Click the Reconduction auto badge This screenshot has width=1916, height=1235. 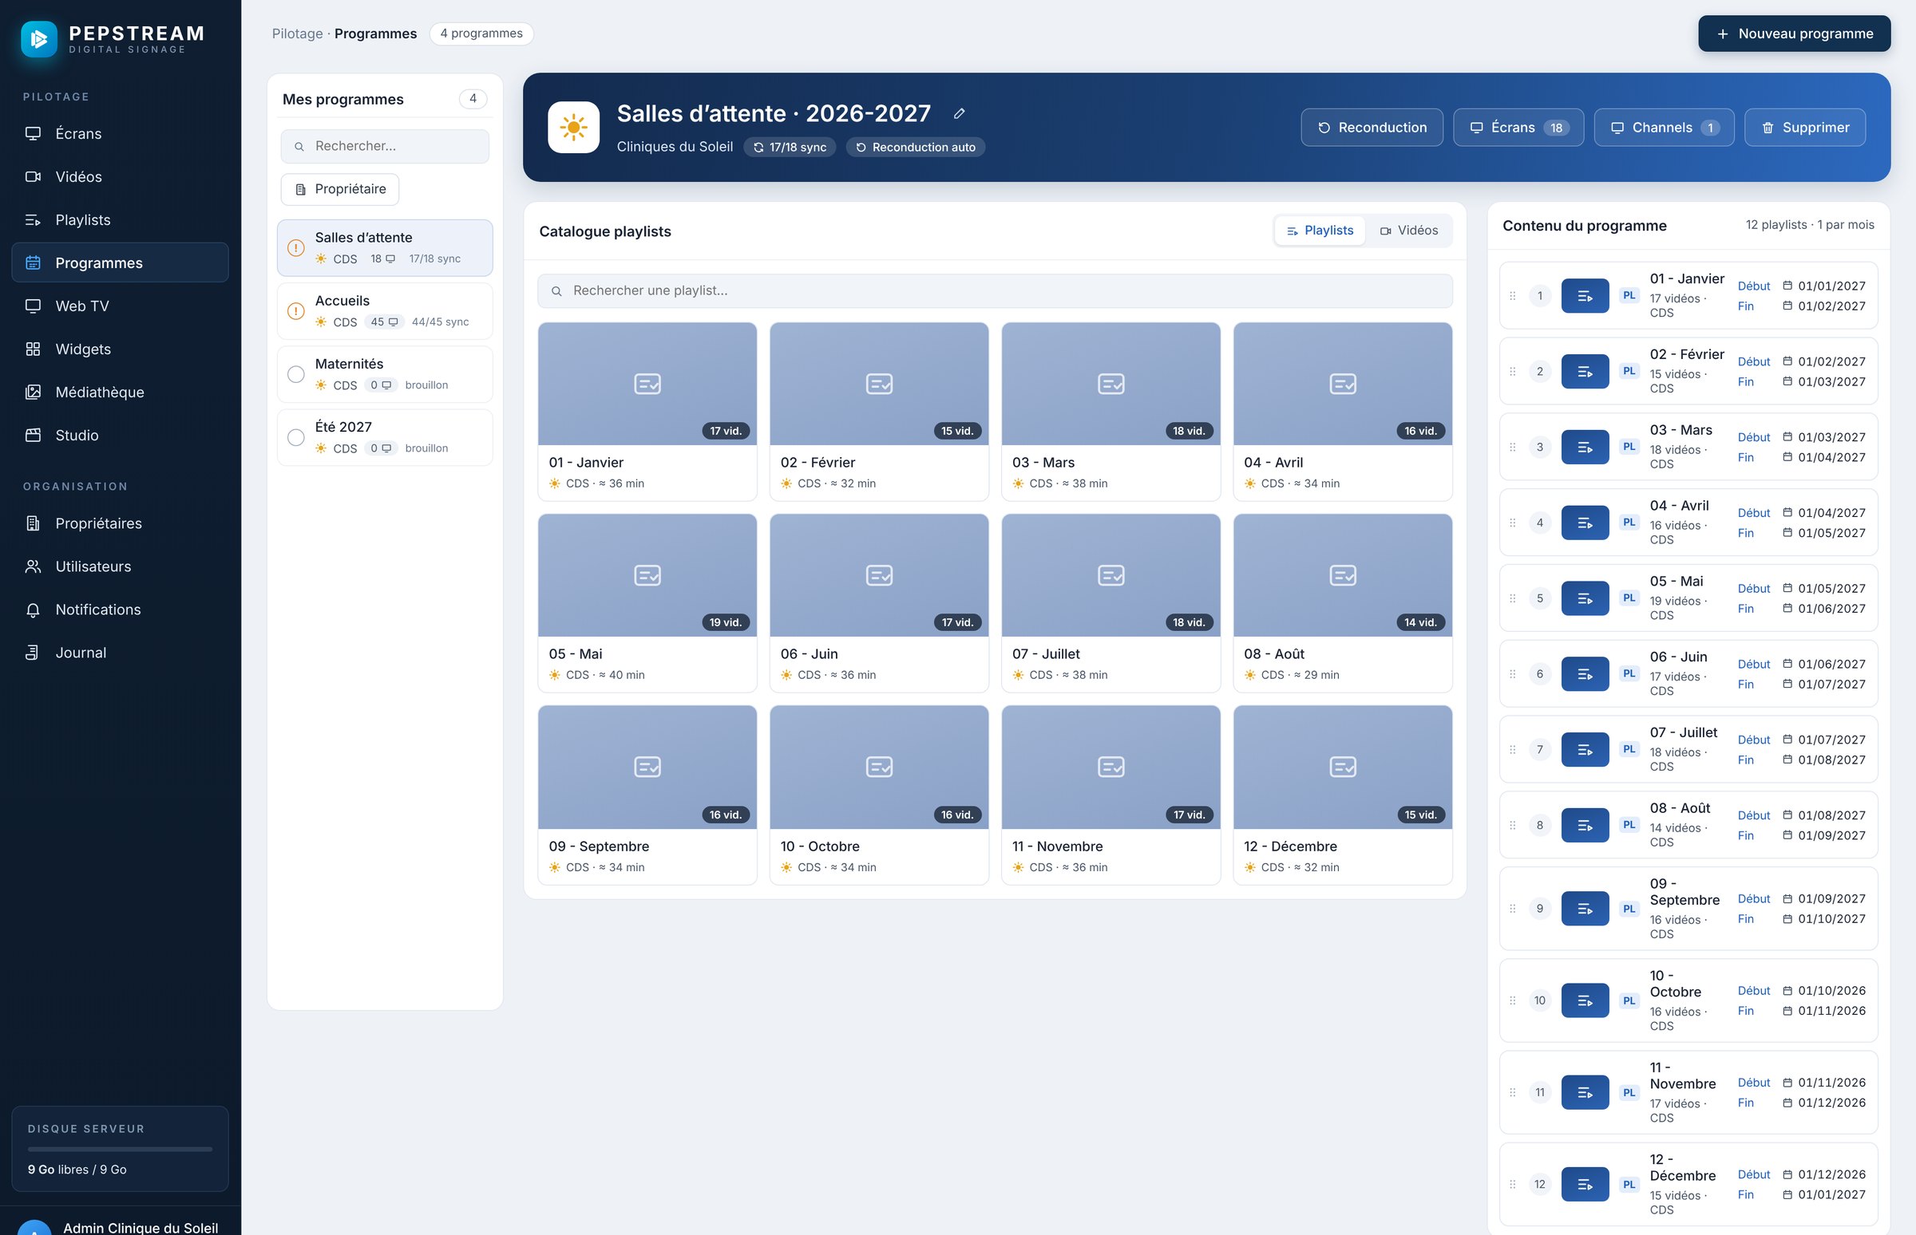click(916, 148)
